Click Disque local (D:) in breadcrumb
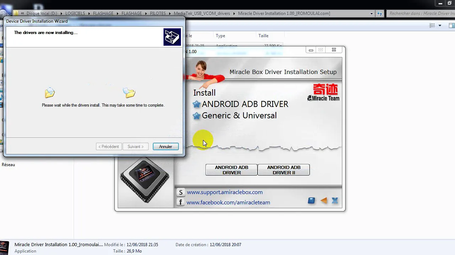 [42, 13]
